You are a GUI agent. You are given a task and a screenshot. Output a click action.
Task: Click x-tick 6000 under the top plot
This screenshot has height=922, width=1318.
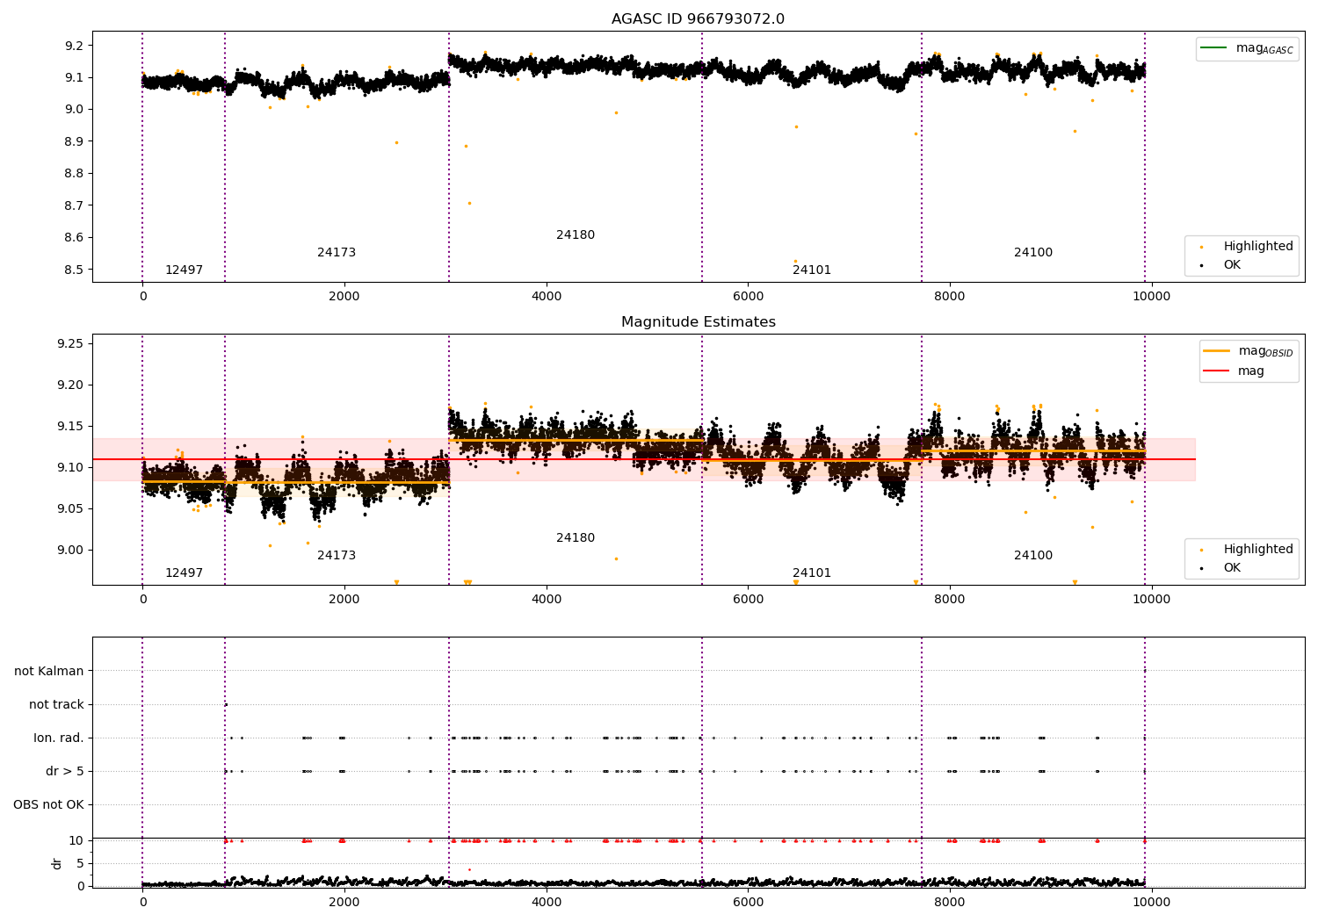[x=748, y=296]
